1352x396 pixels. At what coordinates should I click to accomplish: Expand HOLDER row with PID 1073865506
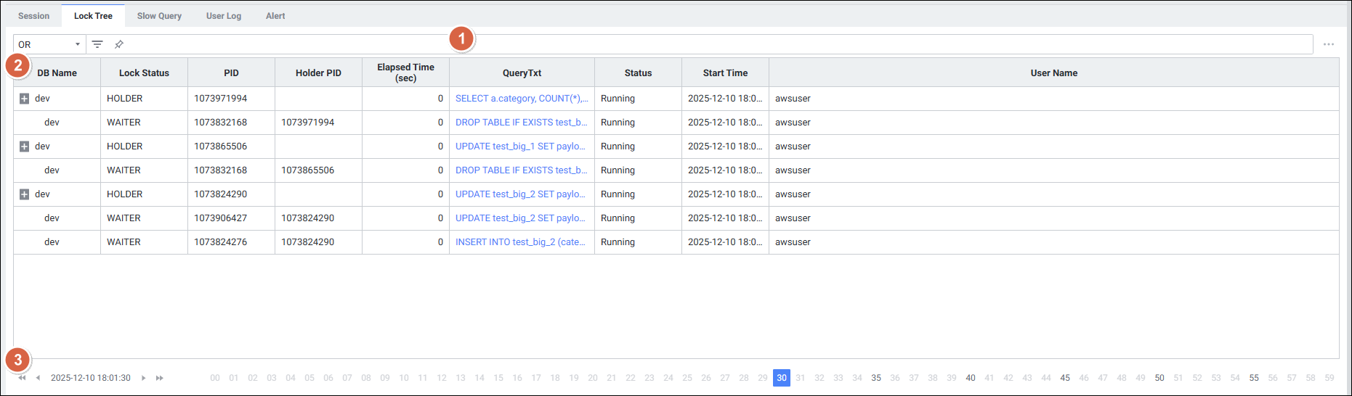(24, 147)
